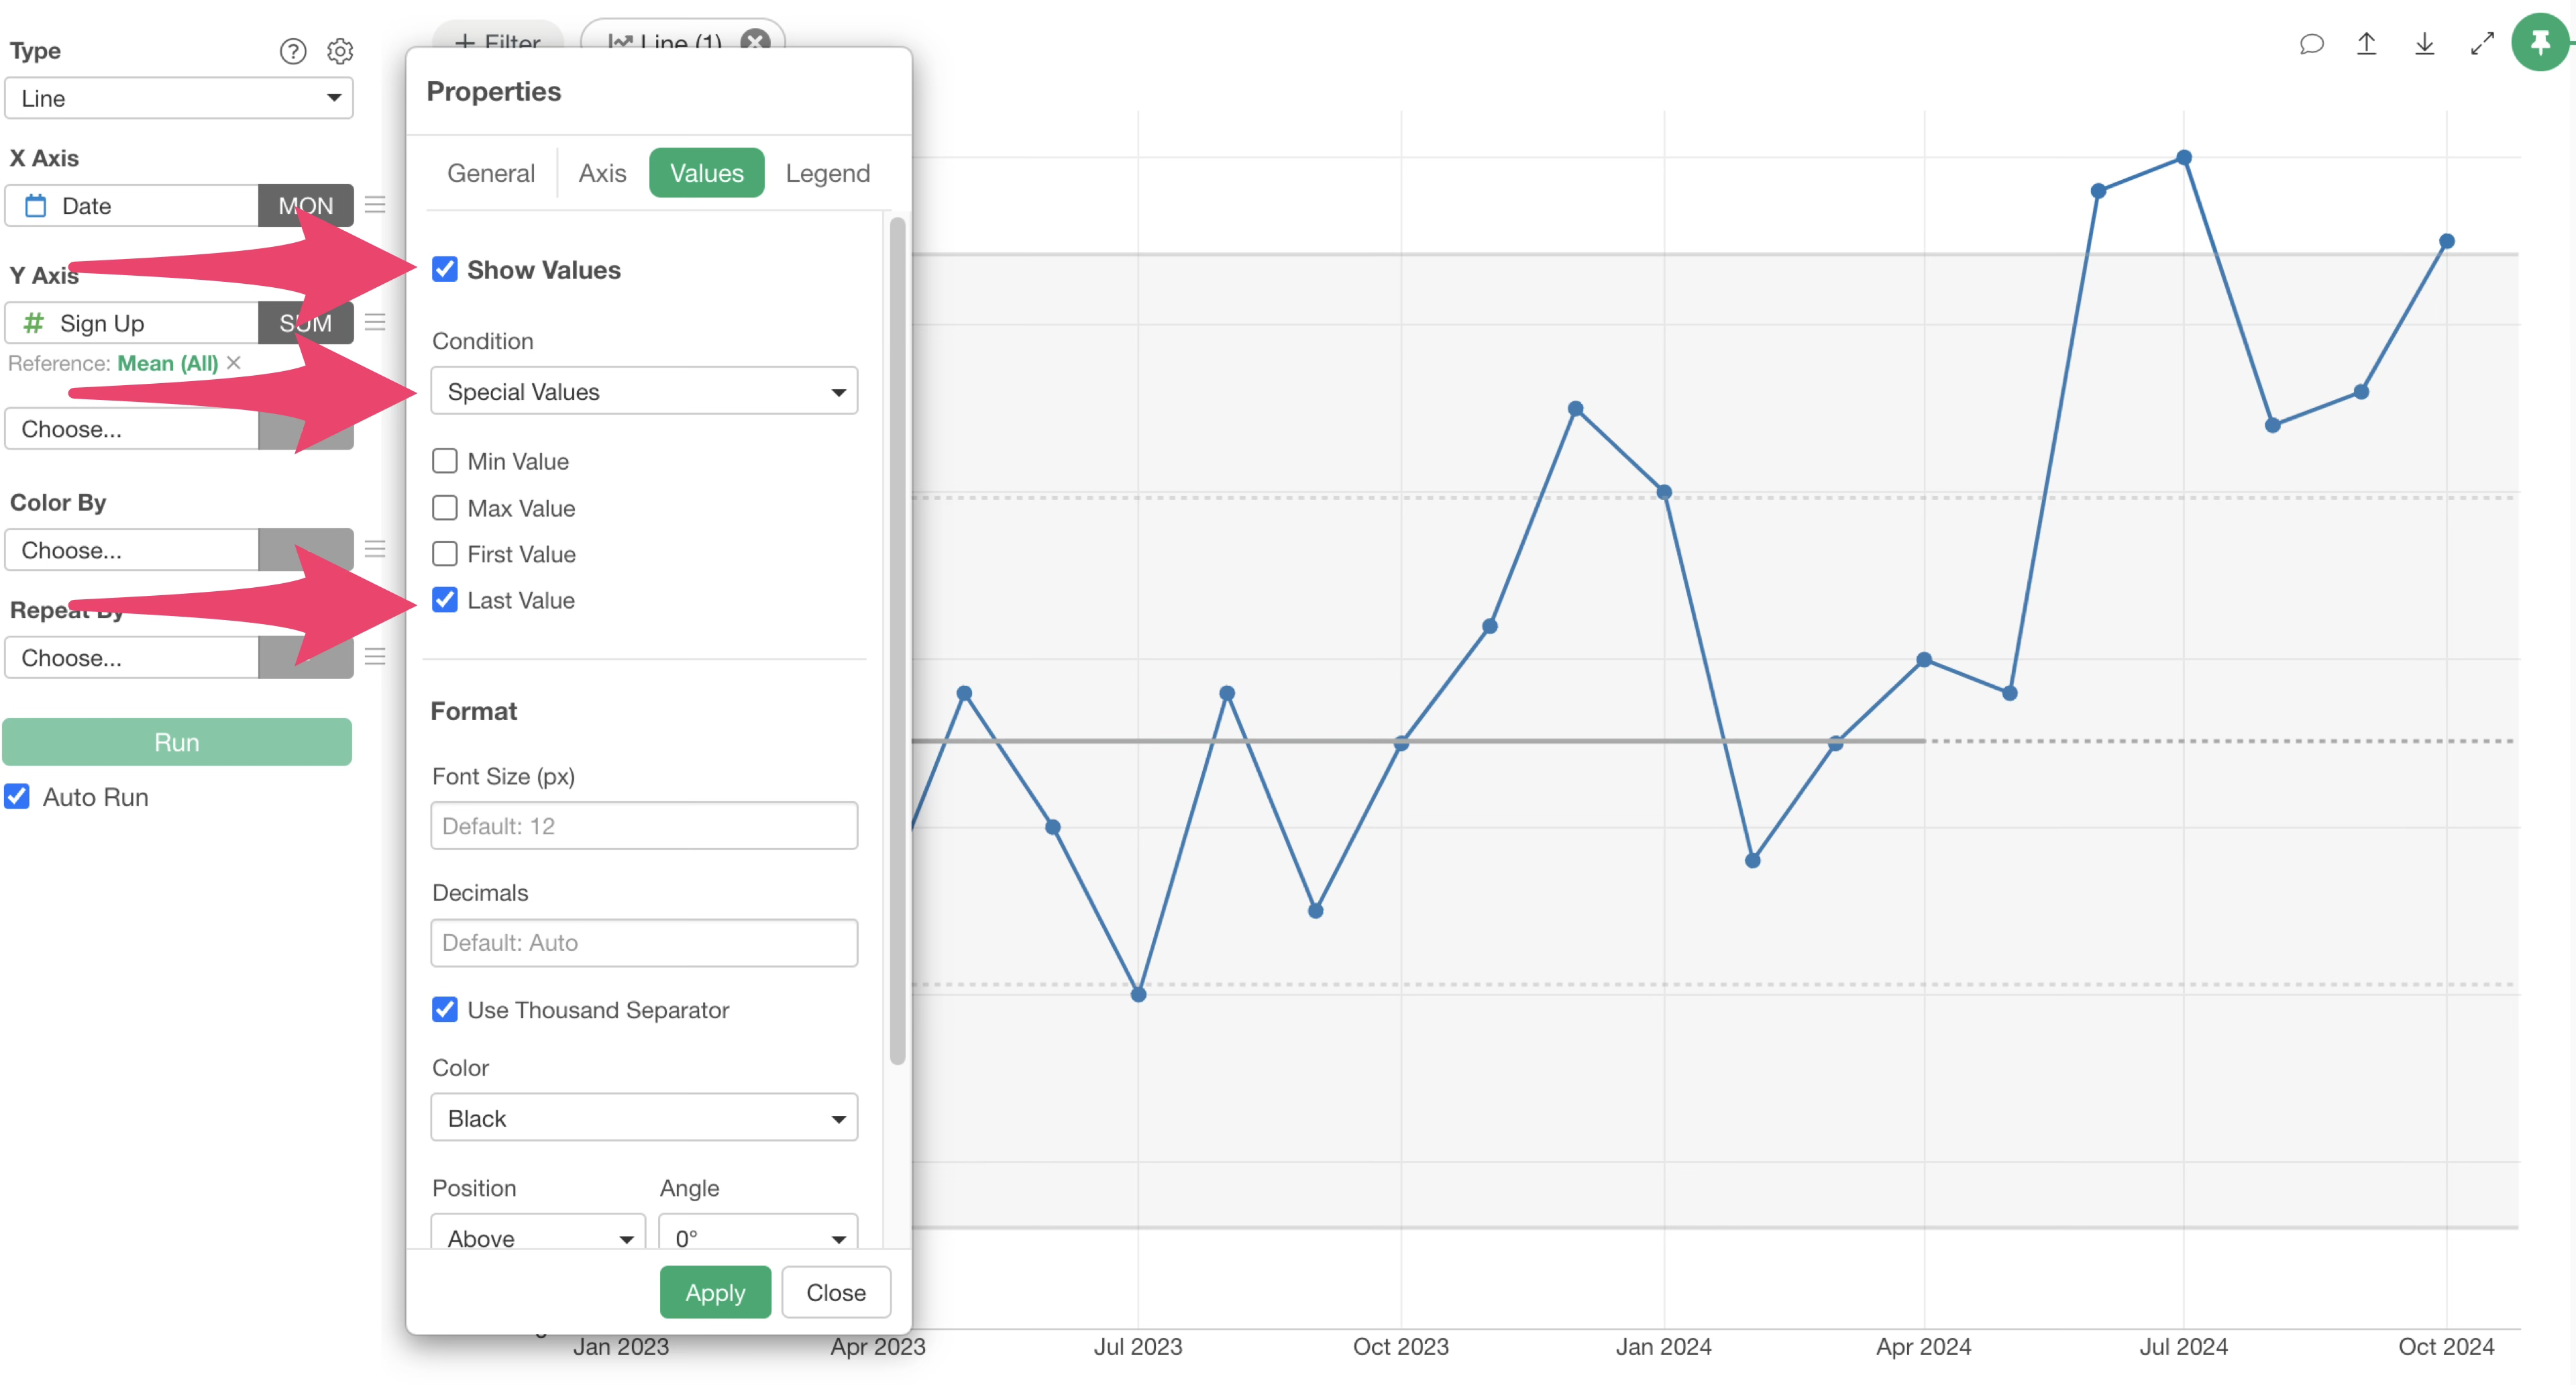Switch to the Axis tab

point(602,173)
